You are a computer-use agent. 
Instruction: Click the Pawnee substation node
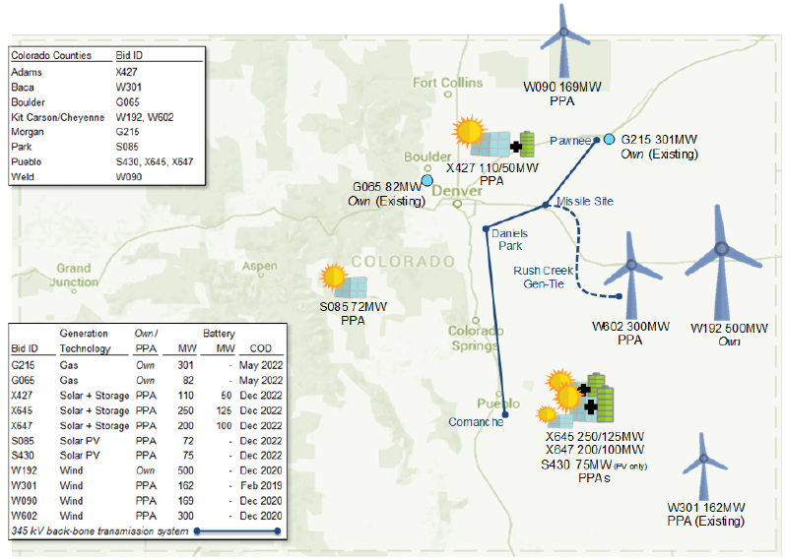point(596,141)
